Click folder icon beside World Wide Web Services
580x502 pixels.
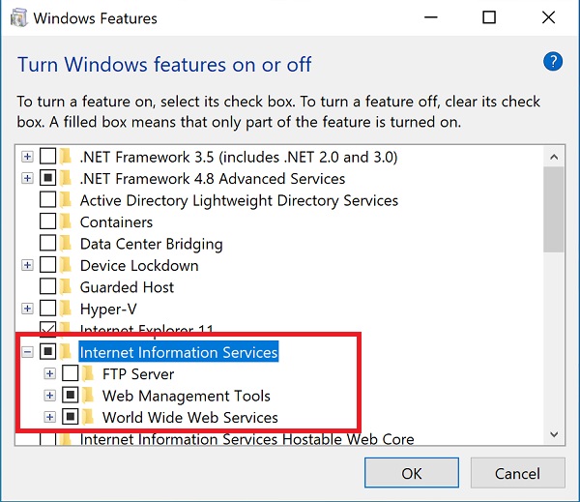coord(88,417)
